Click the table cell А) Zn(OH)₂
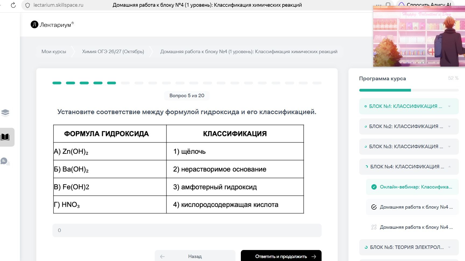 110,151
